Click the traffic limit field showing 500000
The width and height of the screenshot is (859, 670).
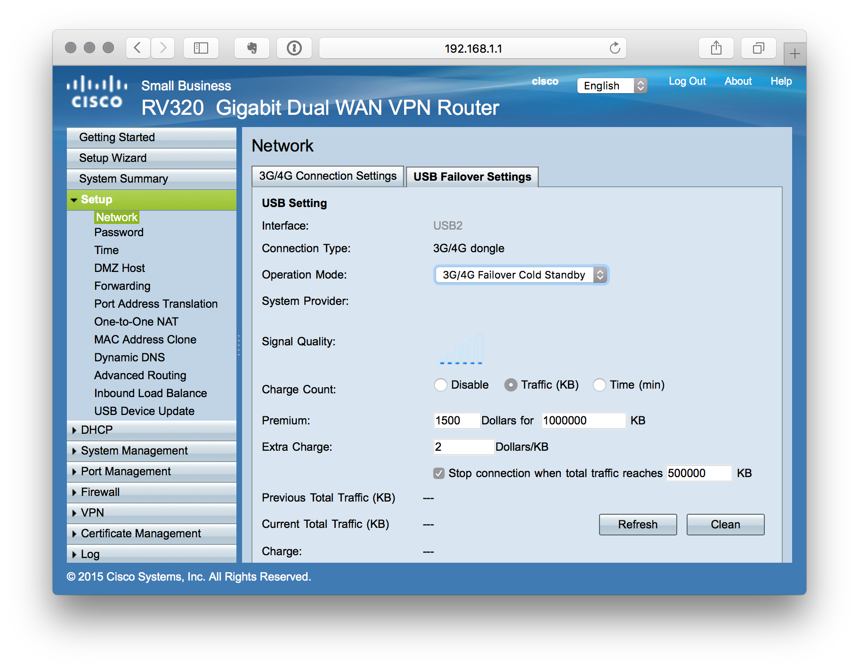[699, 473]
